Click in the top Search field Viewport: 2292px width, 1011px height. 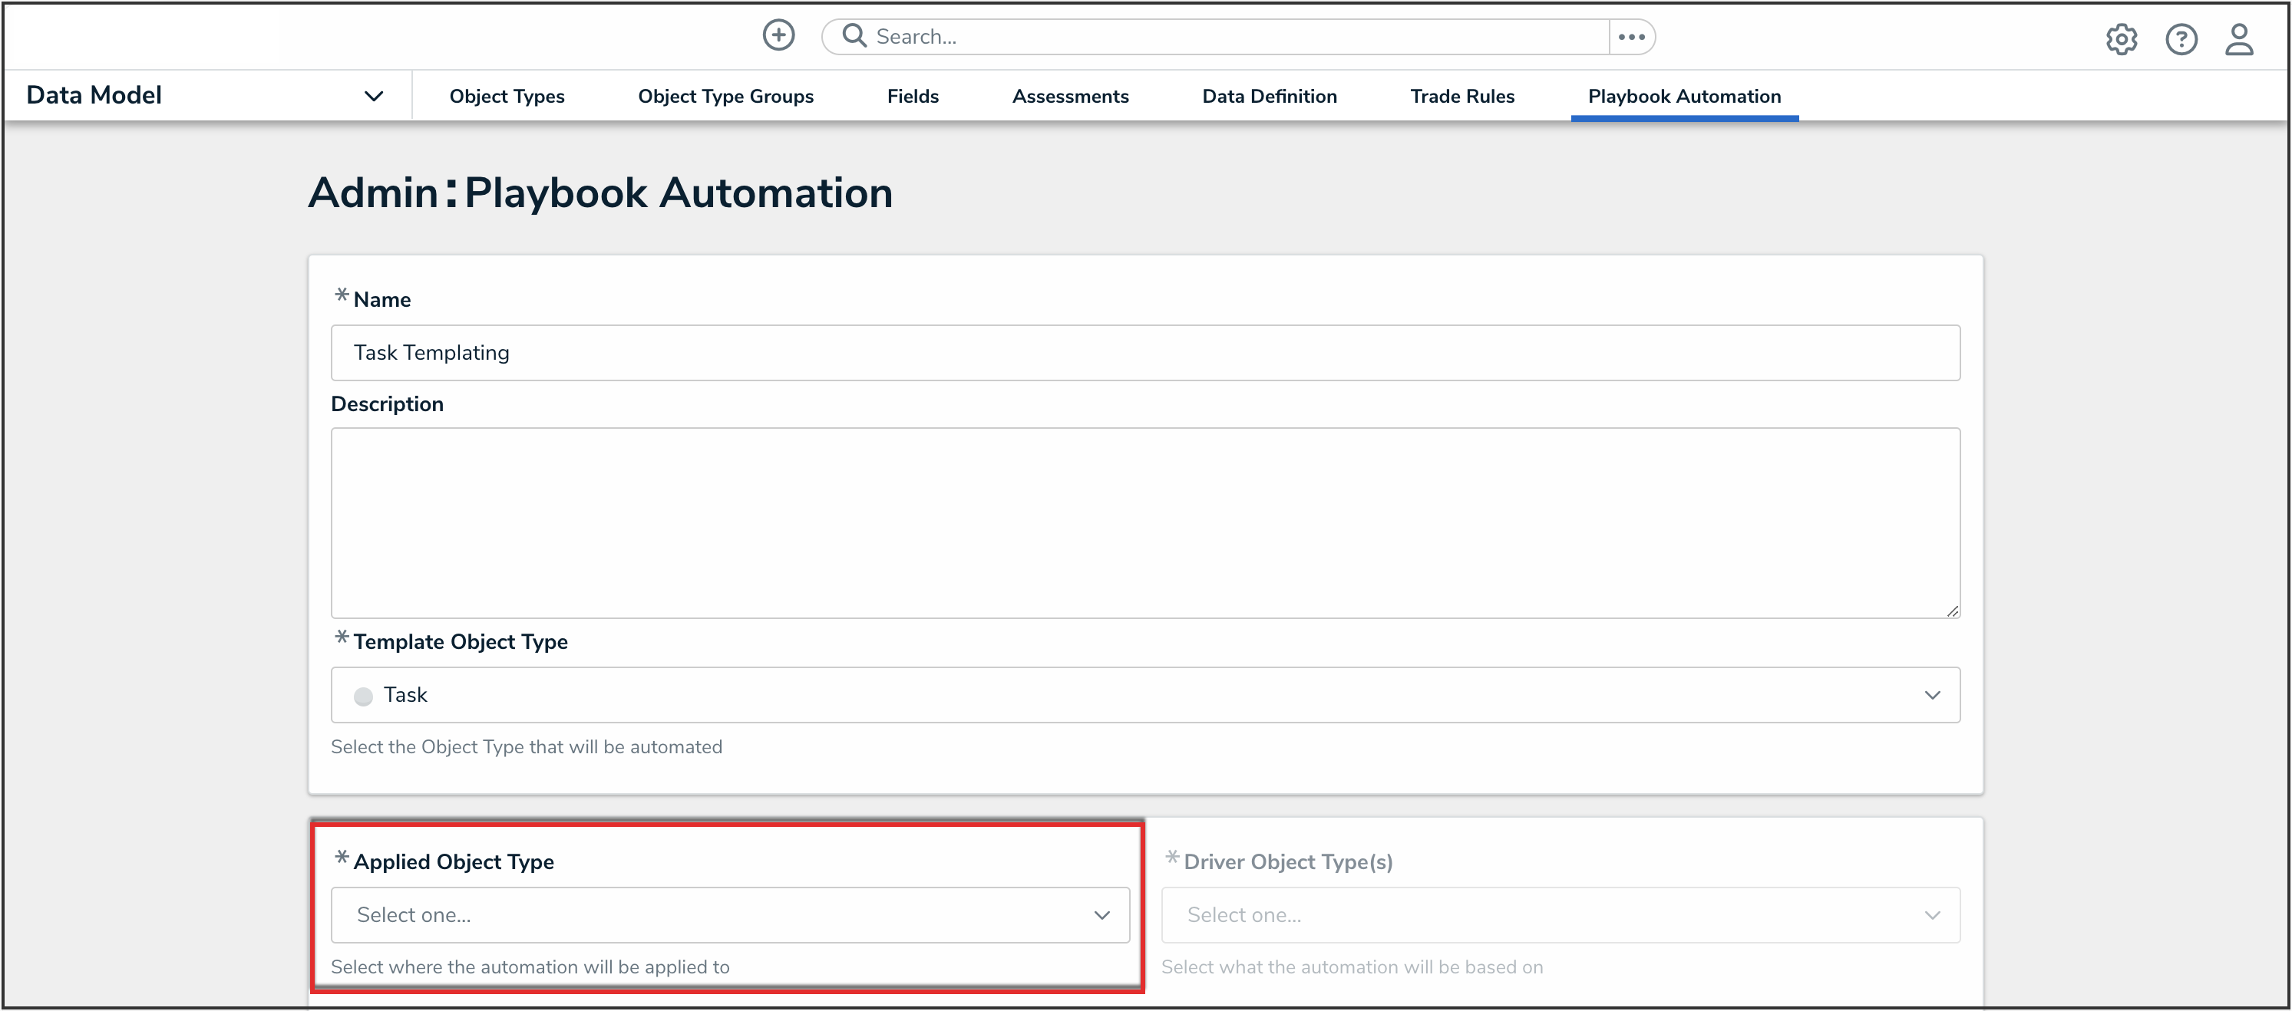tap(1237, 37)
